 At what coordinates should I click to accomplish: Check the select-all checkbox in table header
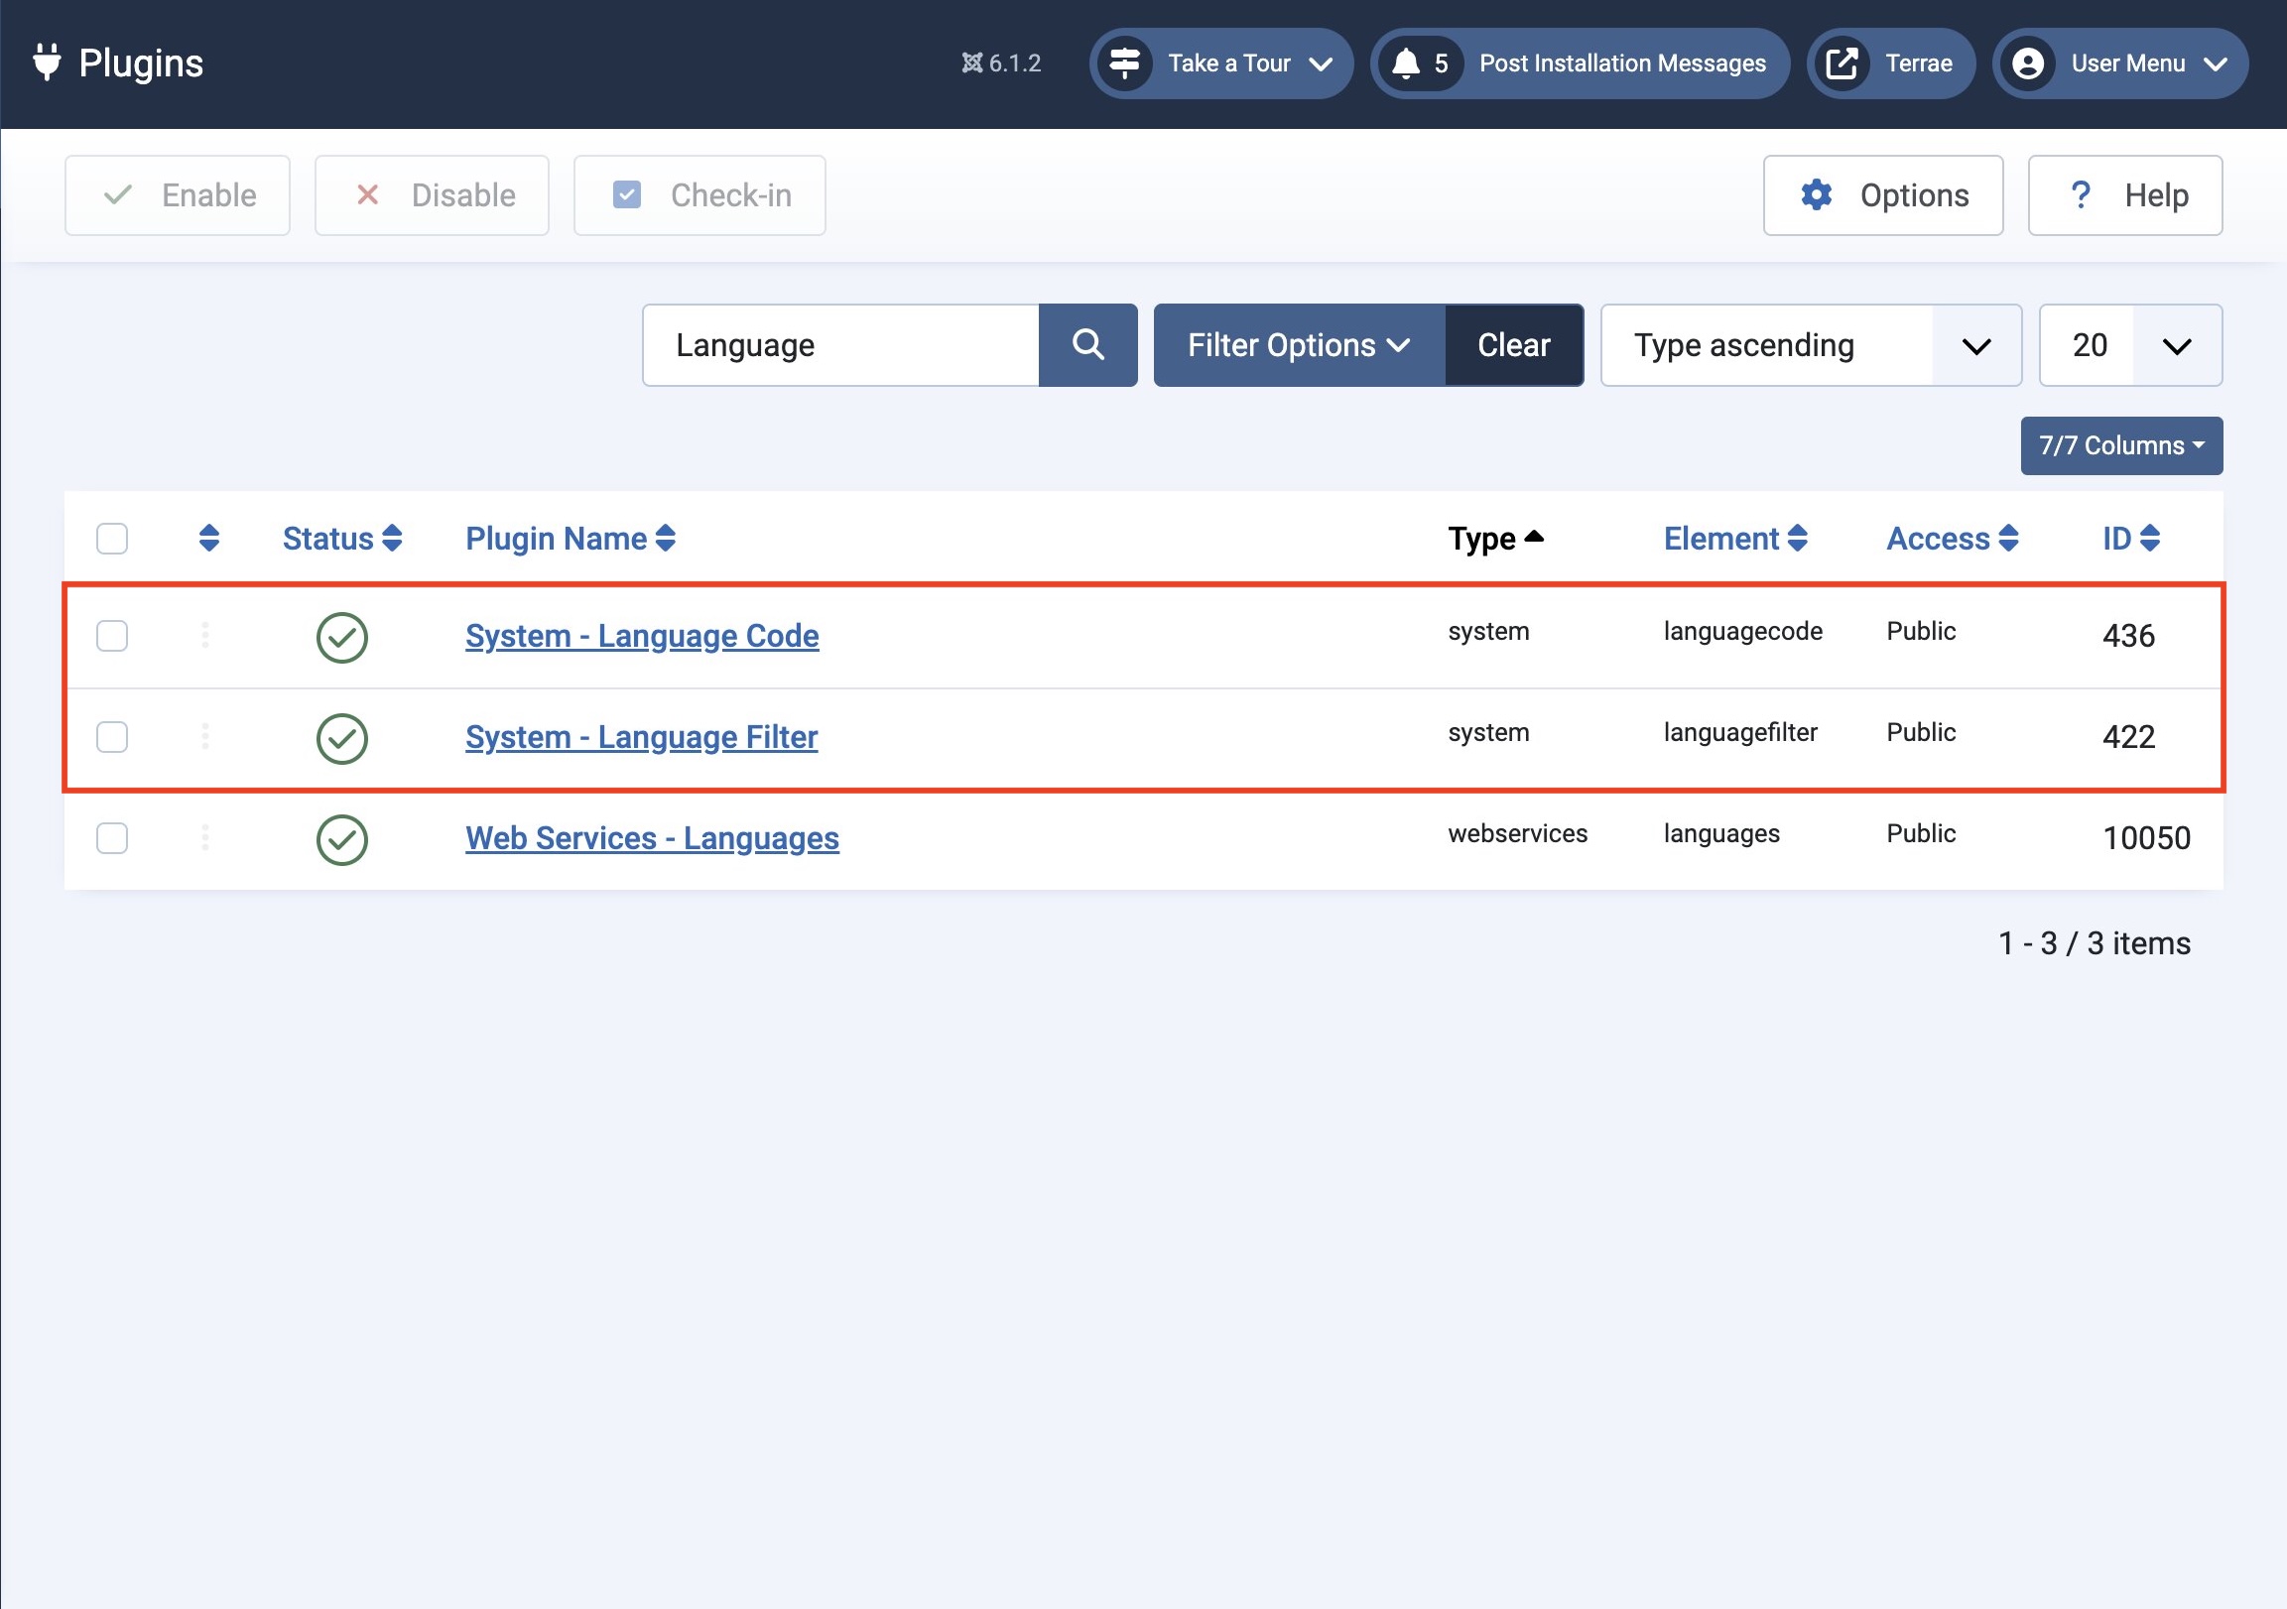tap(111, 538)
